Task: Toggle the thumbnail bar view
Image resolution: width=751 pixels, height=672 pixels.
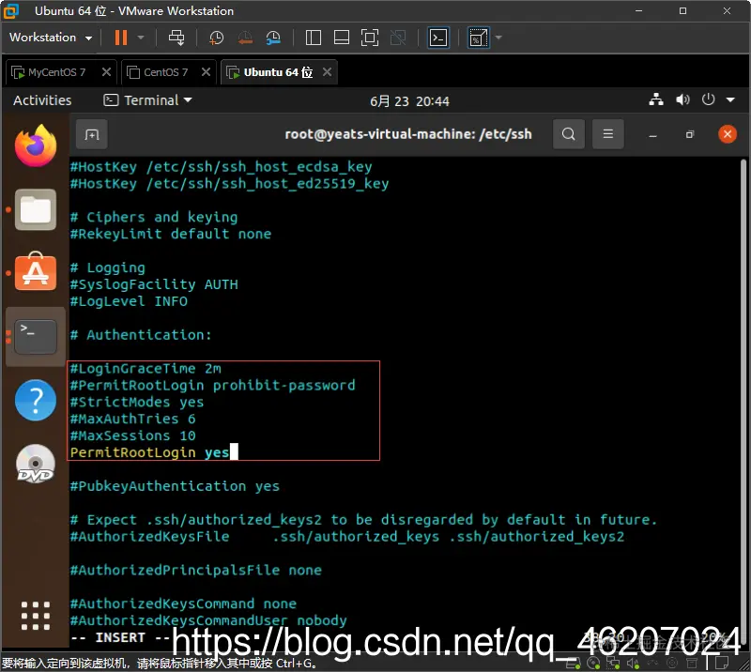Action: 342,38
